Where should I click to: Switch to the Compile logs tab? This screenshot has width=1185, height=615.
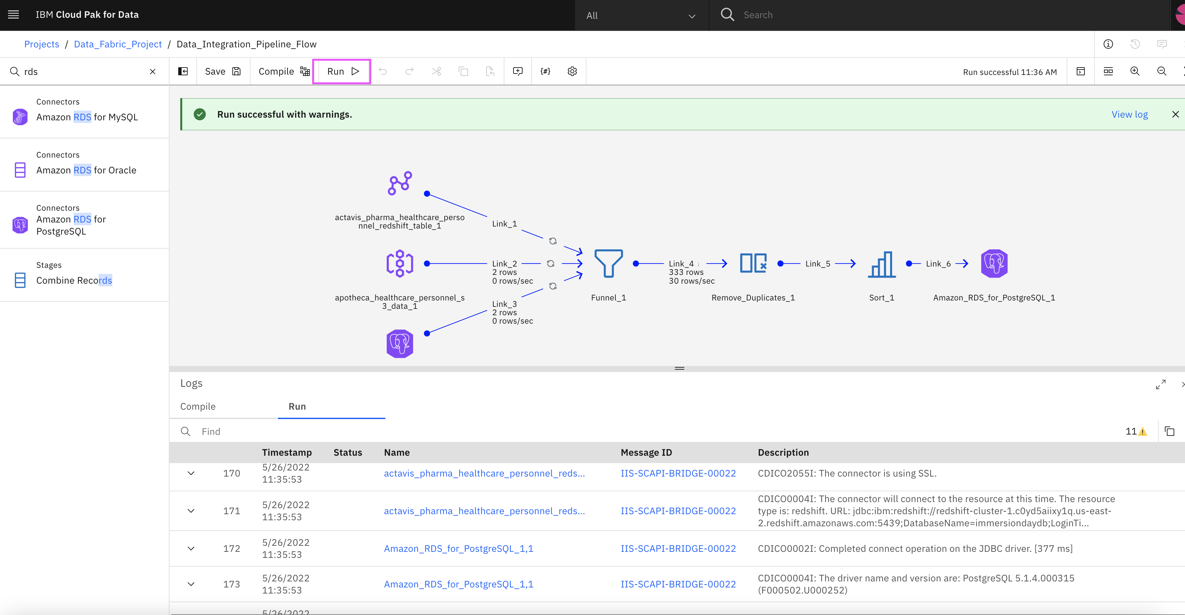point(198,406)
